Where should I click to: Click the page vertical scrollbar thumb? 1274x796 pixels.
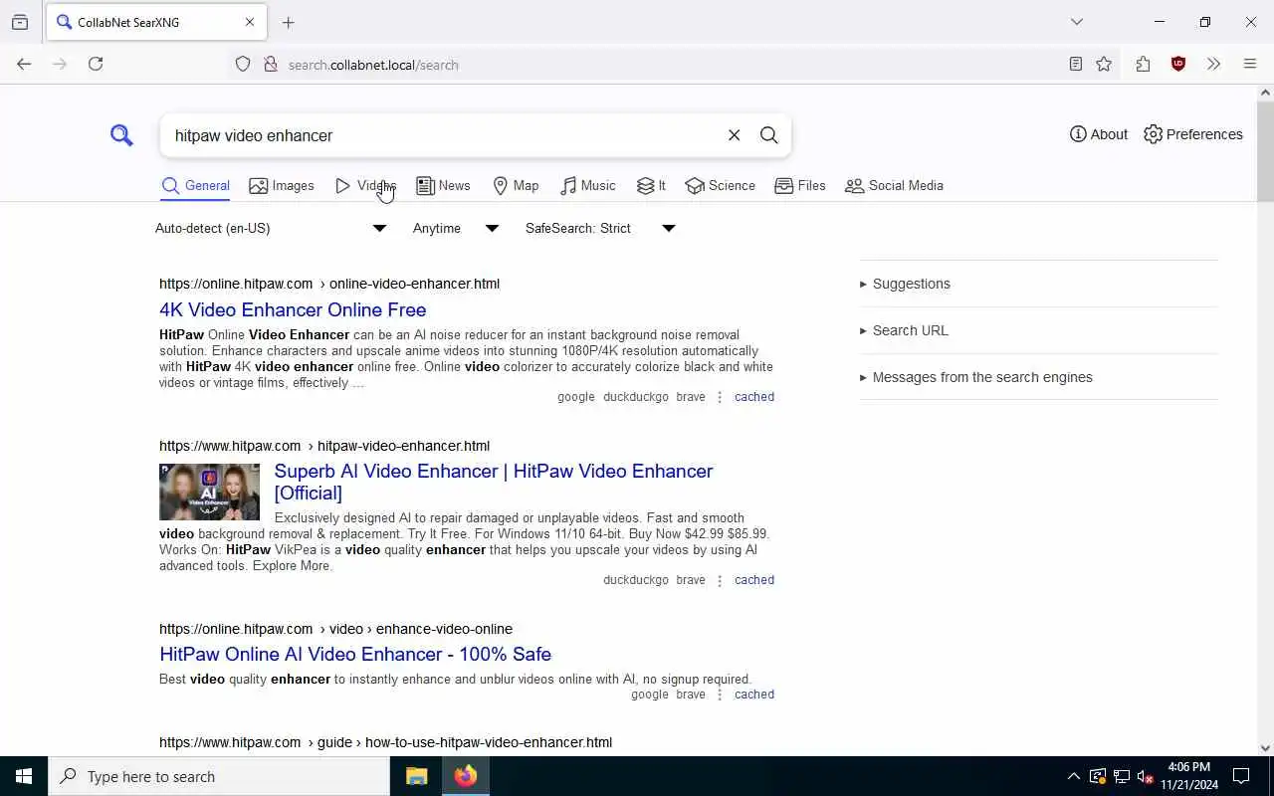click(x=1265, y=151)
